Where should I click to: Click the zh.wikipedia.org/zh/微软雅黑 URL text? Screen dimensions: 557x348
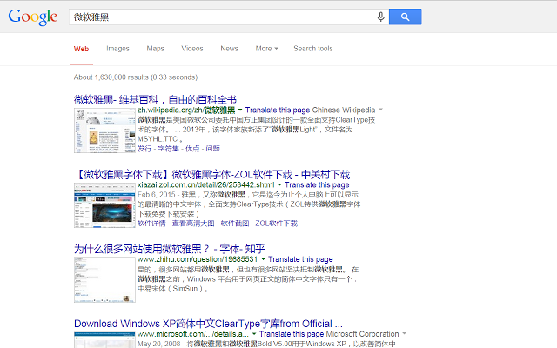(186, 110)
